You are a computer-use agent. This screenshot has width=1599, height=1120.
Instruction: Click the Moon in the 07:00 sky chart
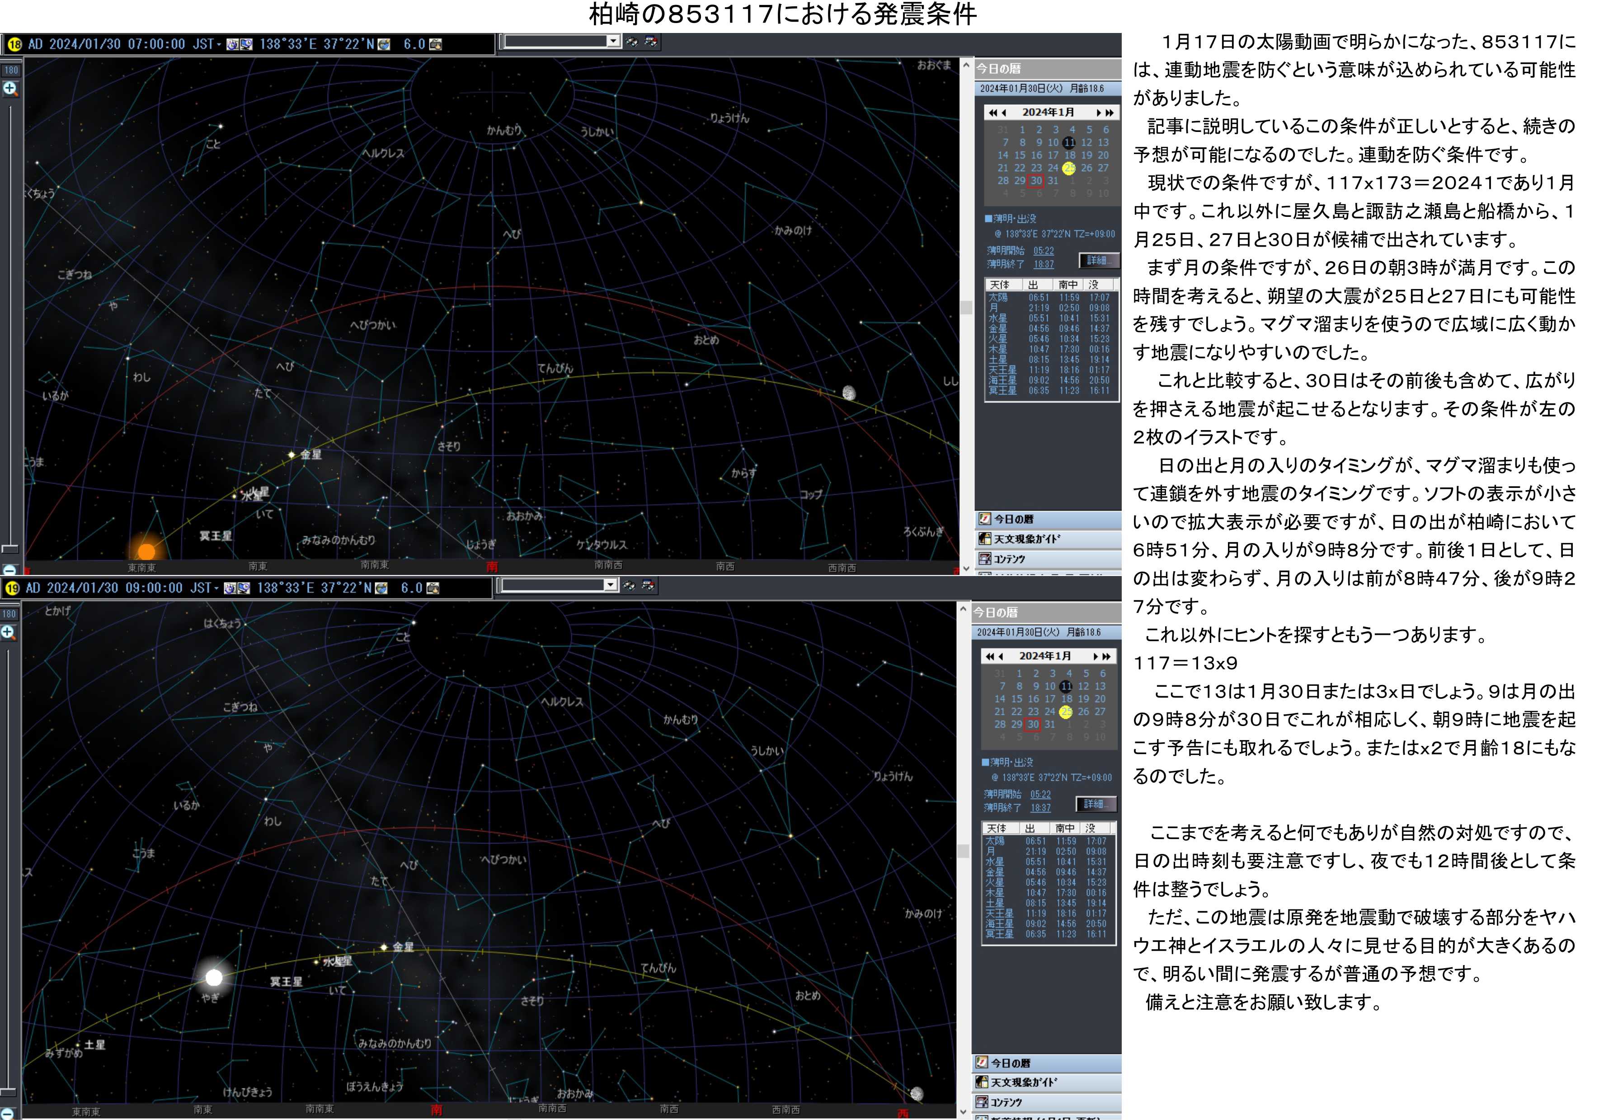849,394
